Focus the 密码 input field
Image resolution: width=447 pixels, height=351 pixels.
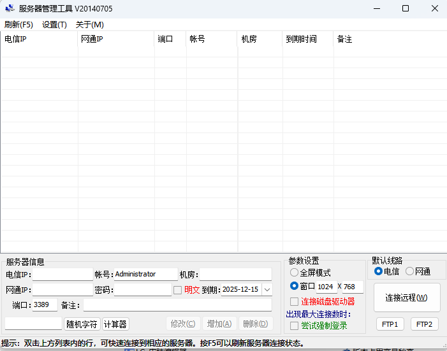click(x=142, y=290)
